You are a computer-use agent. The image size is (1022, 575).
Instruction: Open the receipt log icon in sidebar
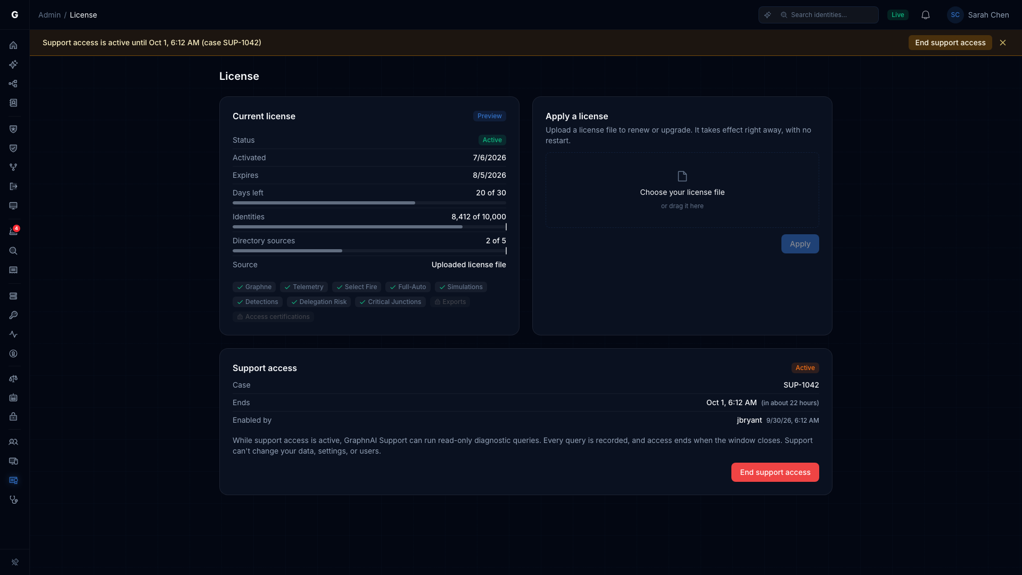13,270
